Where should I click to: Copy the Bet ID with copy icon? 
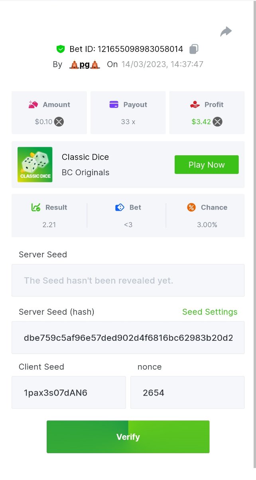[x=194, y=49]
